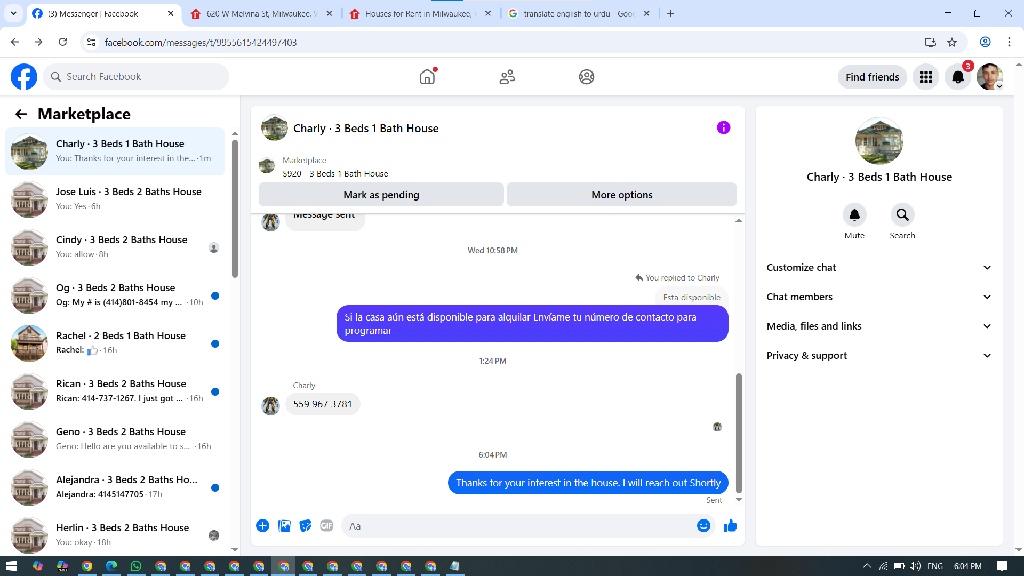Click Mark as pending button
The width and height of the screenshot is (1024, 576).
tap(381, 195)
